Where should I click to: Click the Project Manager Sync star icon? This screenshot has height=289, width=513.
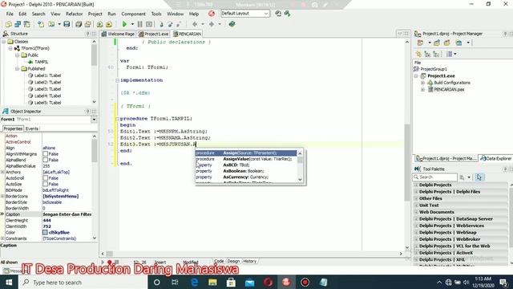[x=418, y=54]
